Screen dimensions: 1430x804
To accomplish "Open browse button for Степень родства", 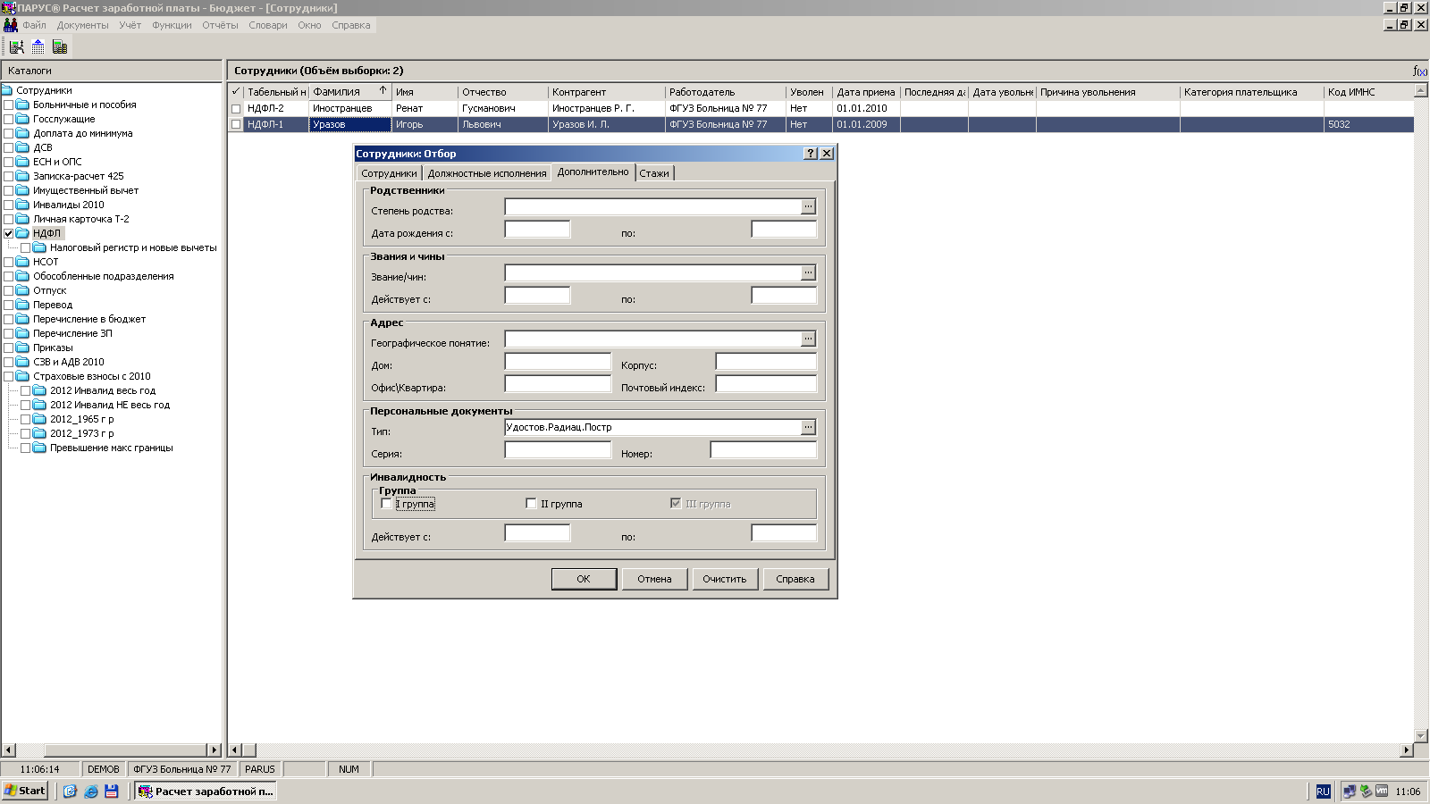I will 808,206.
